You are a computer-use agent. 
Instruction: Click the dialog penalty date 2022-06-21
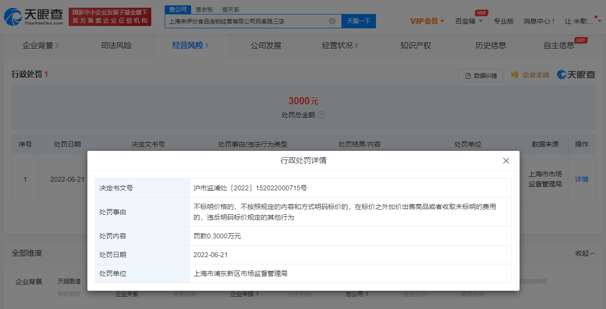[x=210, y=255]
